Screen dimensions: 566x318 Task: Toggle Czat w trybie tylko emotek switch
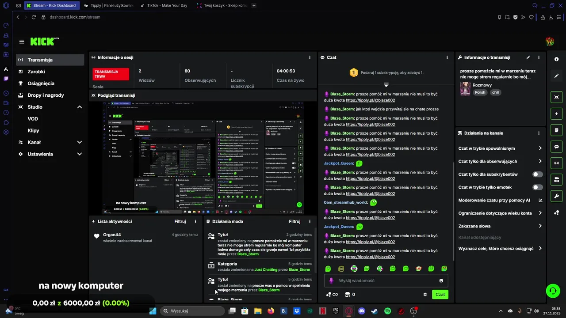(537, 187)
